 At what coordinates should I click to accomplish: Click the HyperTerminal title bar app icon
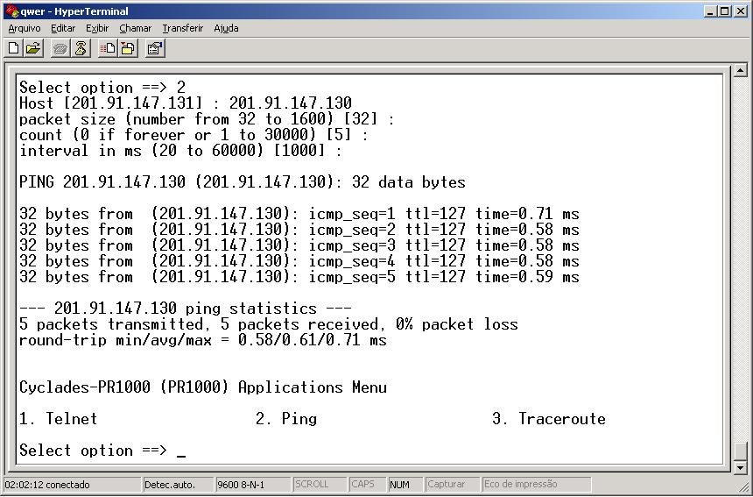click(12, 11)
